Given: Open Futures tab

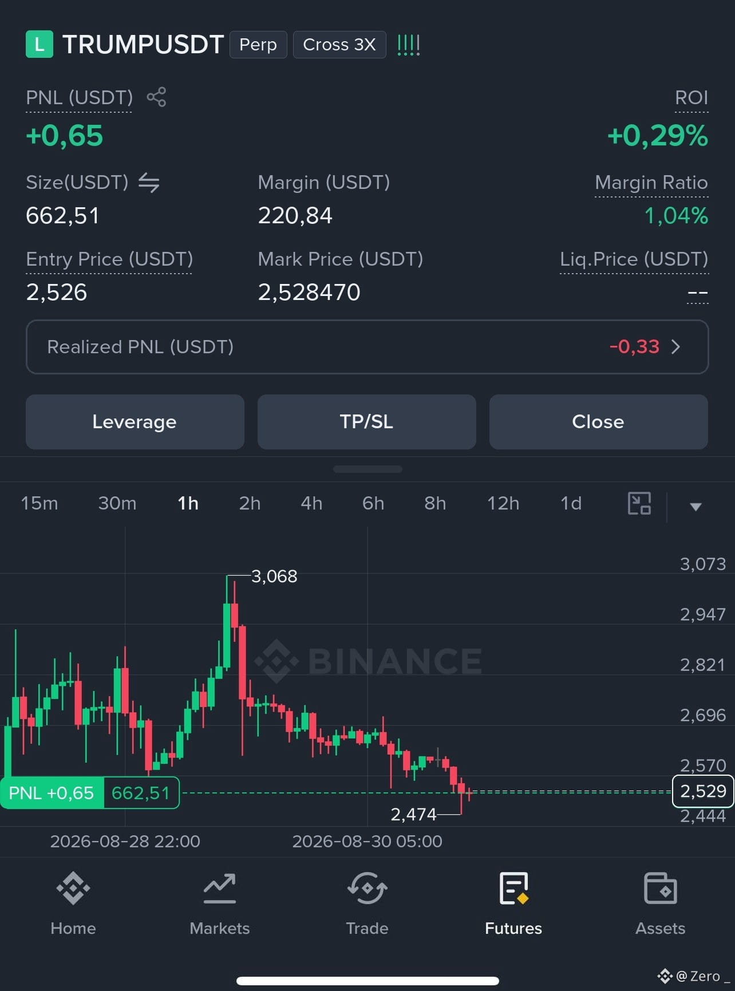Looking at the screenshot, I should click(x=513, y=904).
